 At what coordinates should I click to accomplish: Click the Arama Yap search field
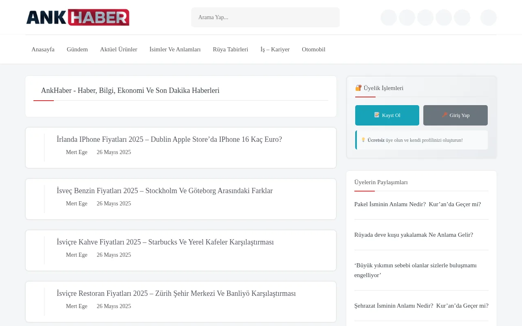(x=265, y=17)
